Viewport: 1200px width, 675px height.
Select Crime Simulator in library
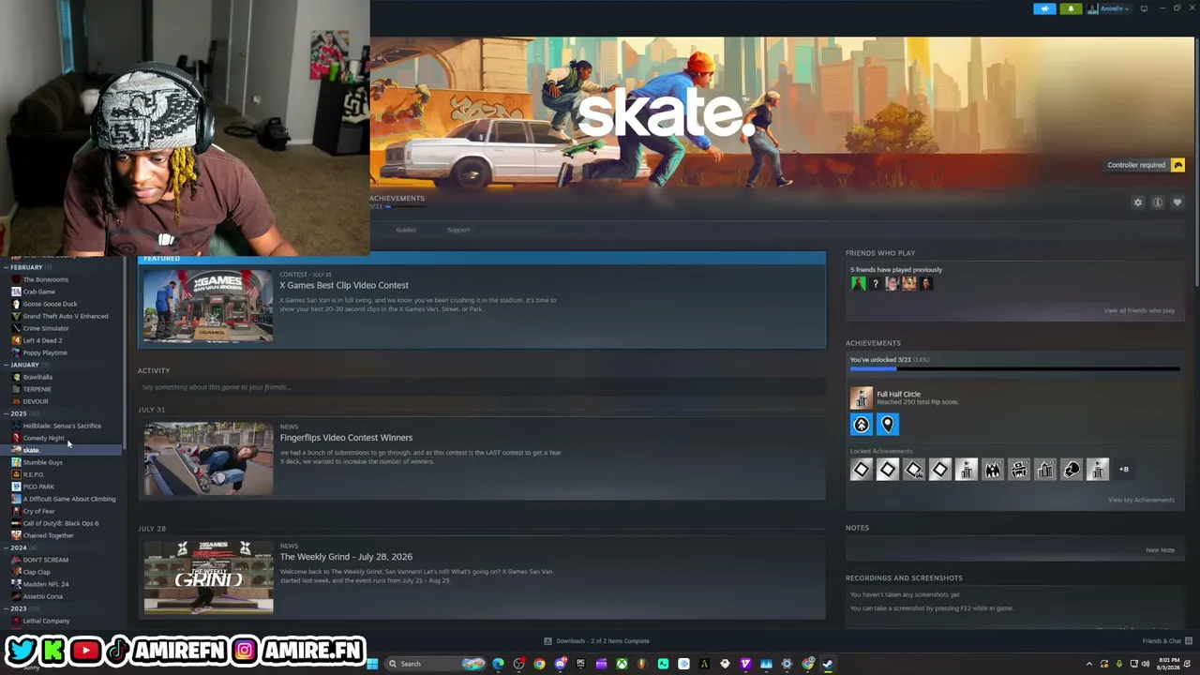pyautogui.click(x=46, y=328)
